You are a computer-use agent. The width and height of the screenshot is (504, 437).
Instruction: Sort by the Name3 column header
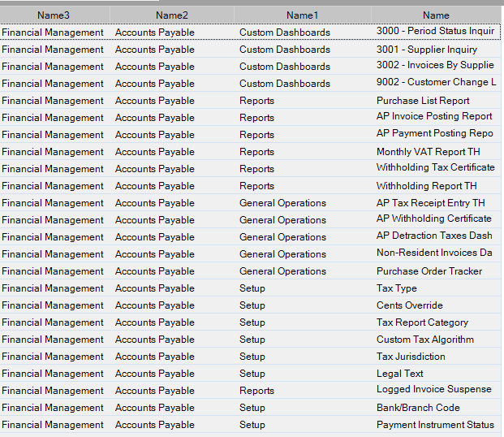(x=54, y=15)
